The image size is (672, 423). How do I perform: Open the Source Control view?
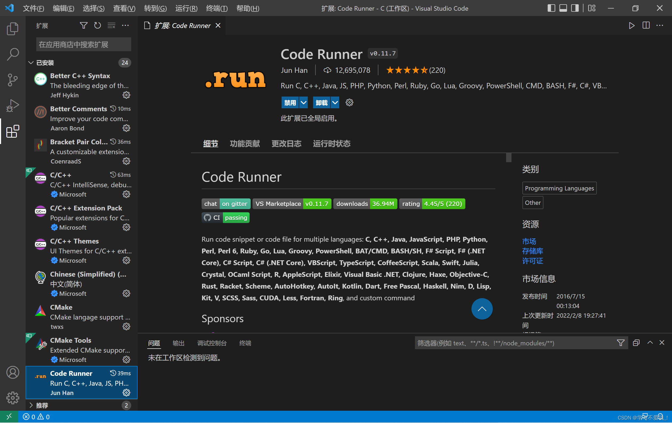coord(12,80)
